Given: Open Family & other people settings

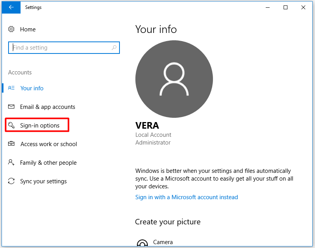Looking at the screenshot, I should pyautogui.click(x=48, y=162).
